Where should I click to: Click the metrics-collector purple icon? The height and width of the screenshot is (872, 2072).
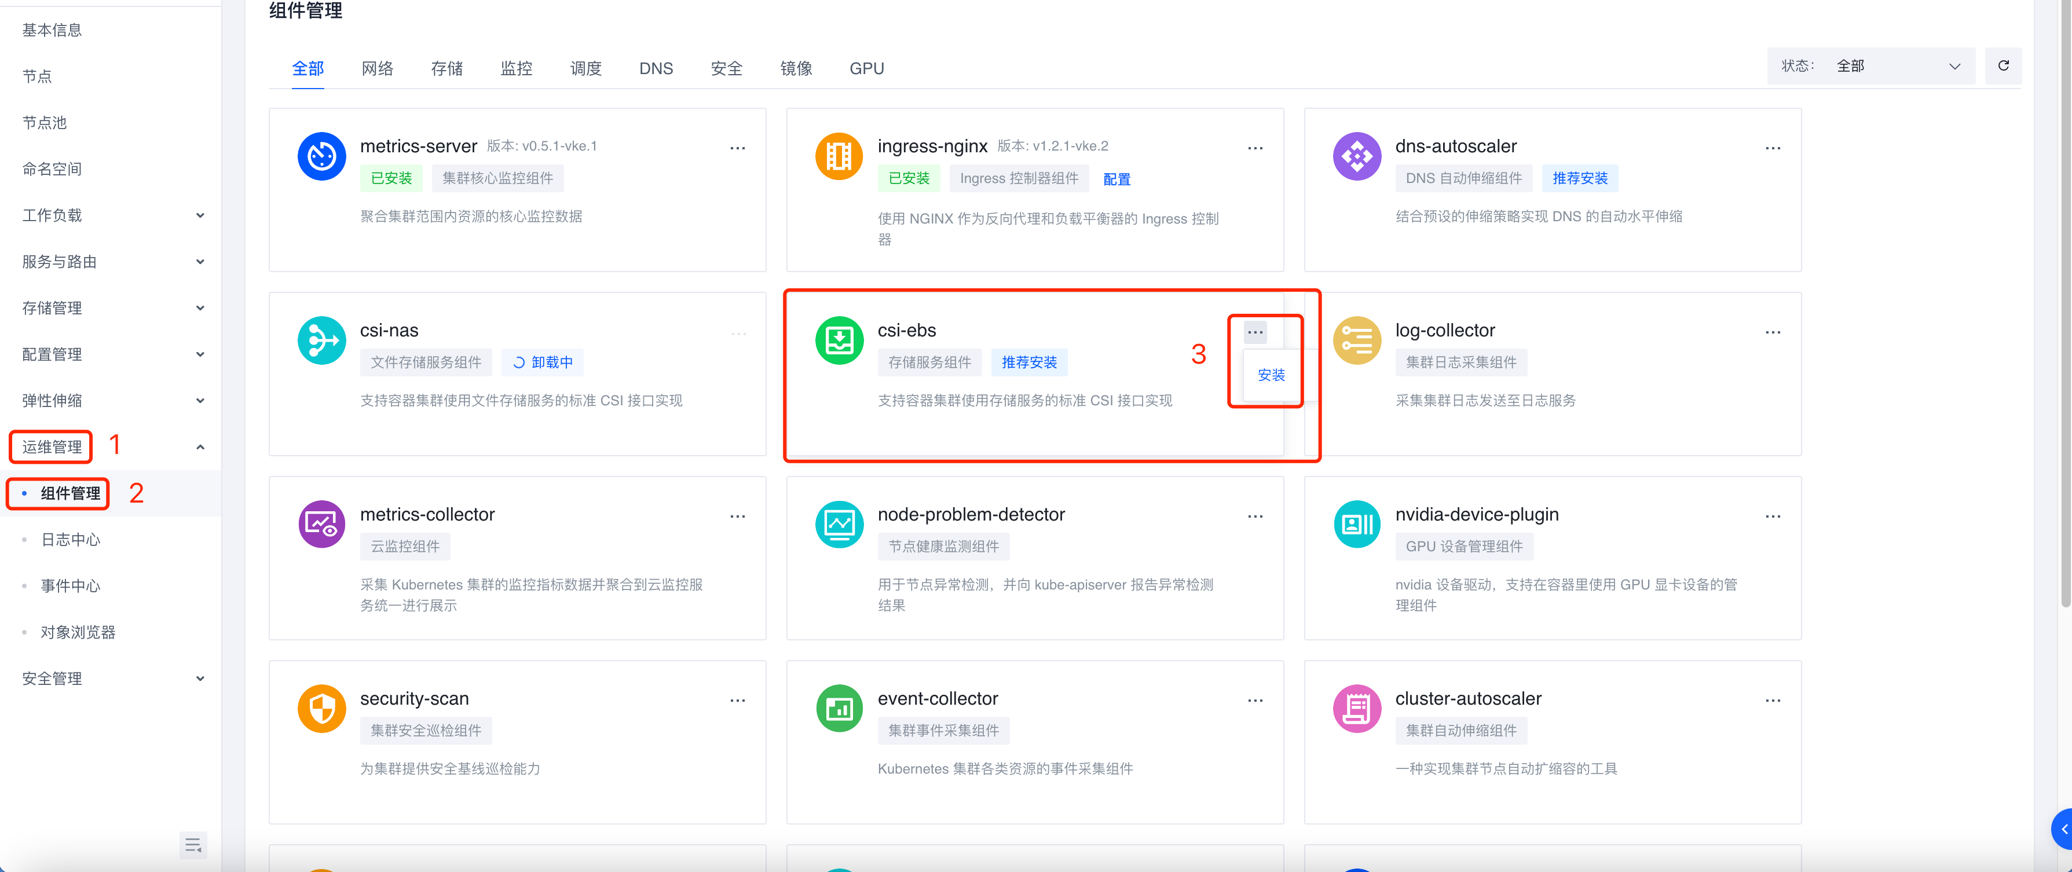tap(322, 523)
